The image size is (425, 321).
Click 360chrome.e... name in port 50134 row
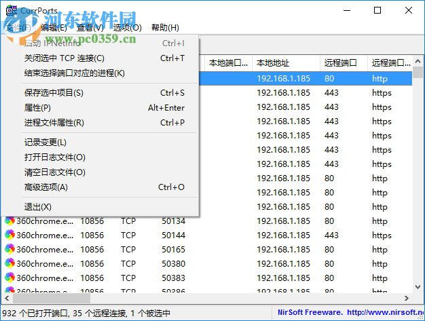click(45, 221)
